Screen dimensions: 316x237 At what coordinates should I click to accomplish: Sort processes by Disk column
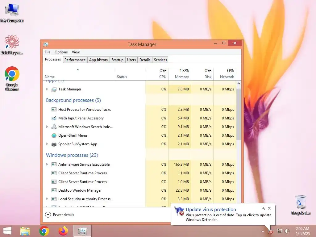tap(202, 74)
